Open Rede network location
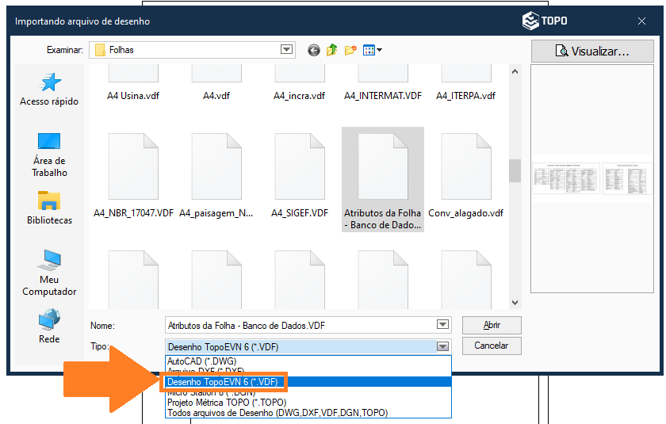The height and width of the screenshot is (424, 666). click(49, 326)
